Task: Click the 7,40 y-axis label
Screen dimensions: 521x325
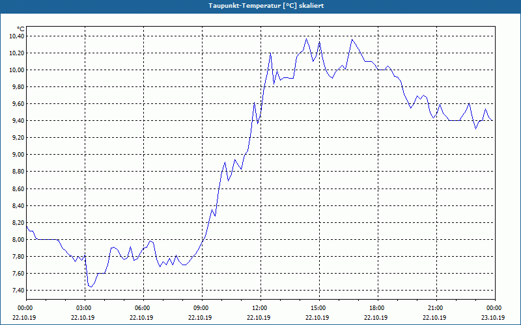Action: (18, 291)
